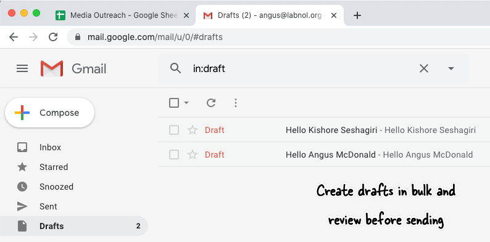Click the Sent paper-plane icon
490x242 pixels.
pyautogui.click(x=22, y=206)
